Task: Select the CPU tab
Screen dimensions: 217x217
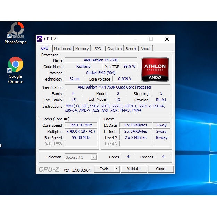Action: [x=45, y=48]
